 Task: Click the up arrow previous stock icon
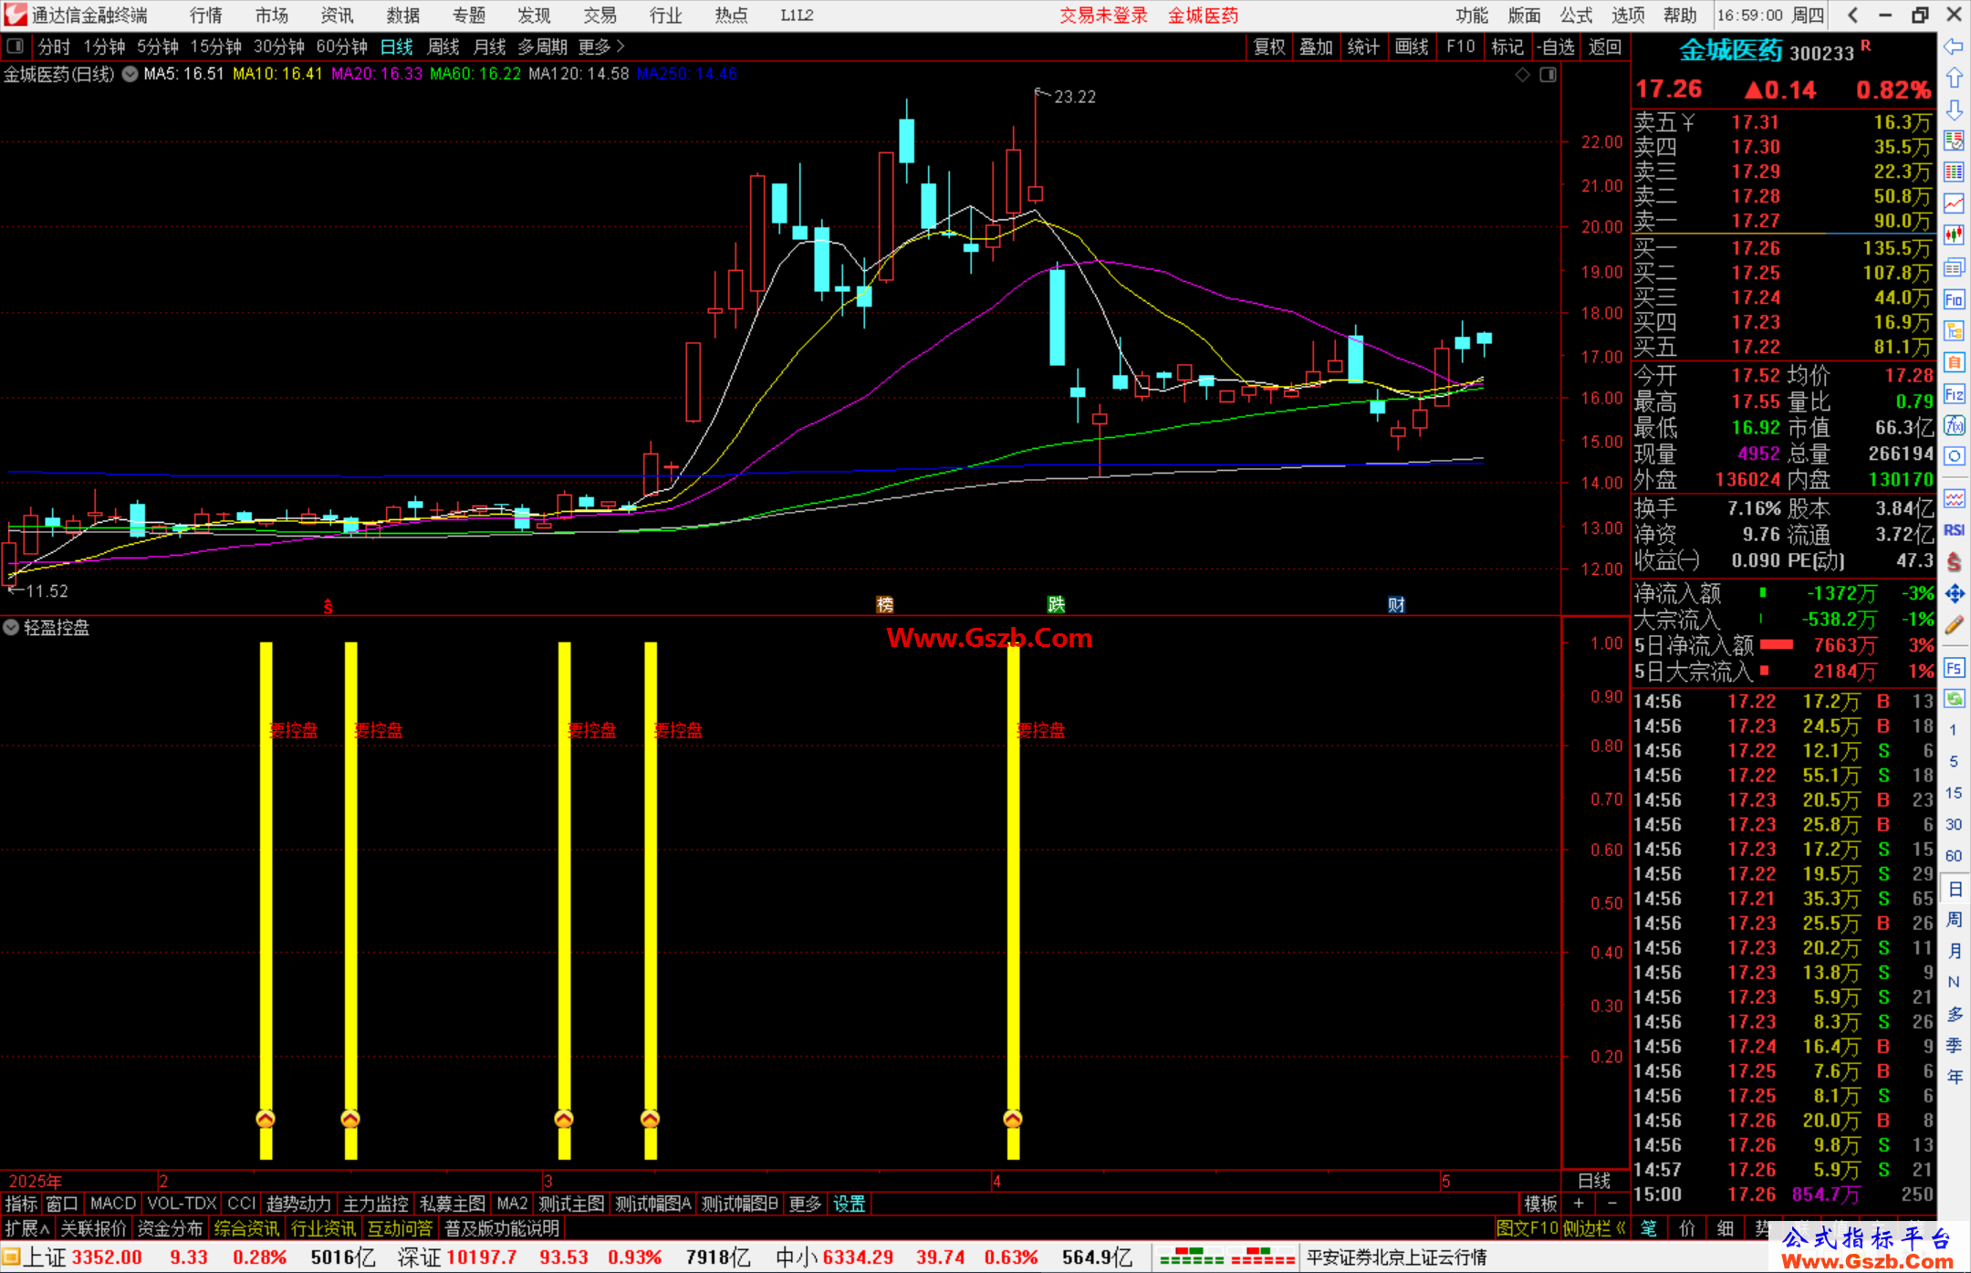point(1954,78)
